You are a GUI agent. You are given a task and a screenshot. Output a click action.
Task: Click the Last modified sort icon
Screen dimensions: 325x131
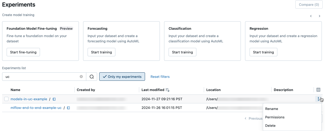[x=167, y=90]
